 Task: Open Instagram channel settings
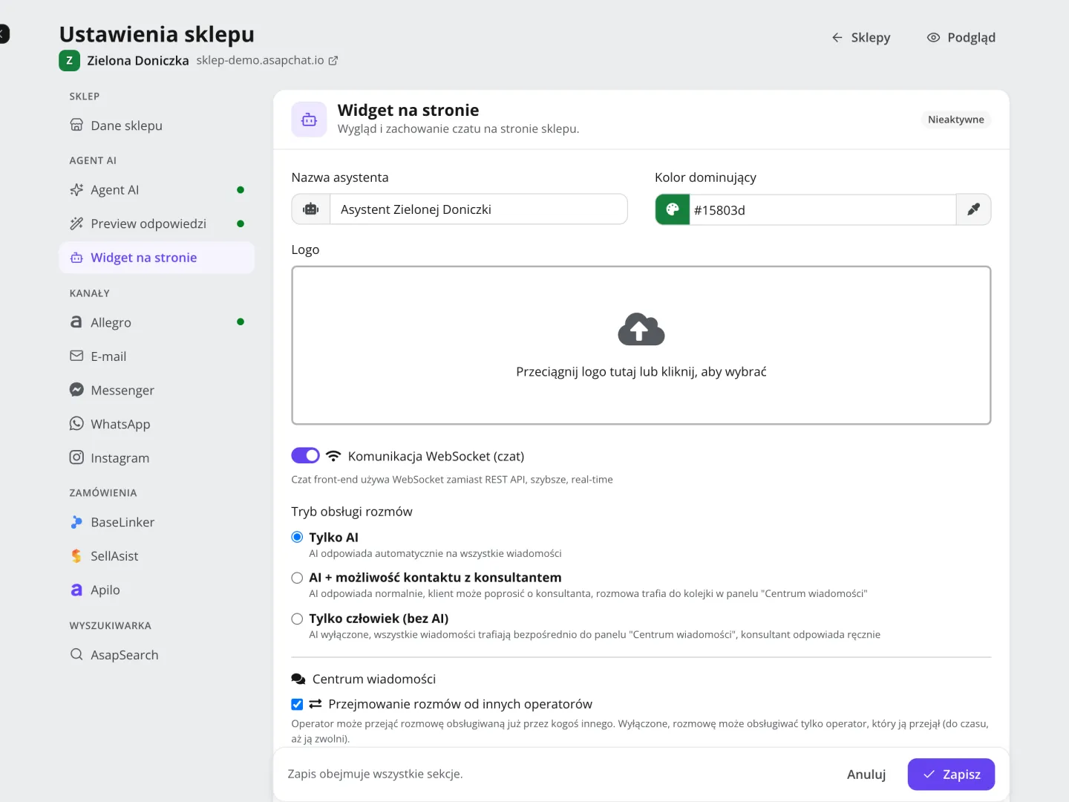coord(157,458)
